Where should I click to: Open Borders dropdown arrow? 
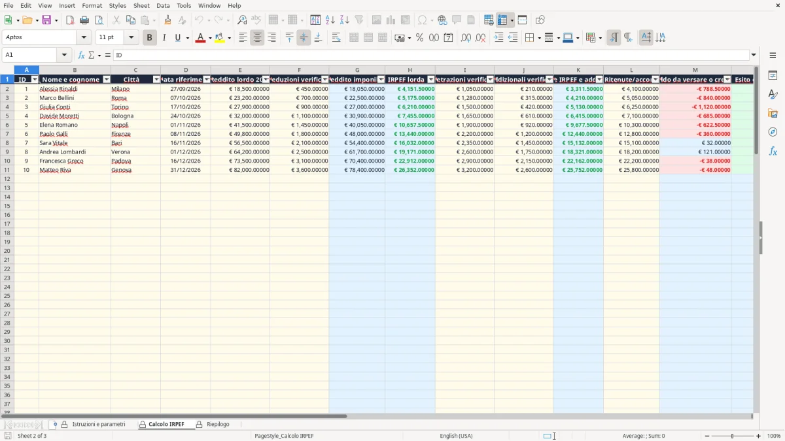[x=540, y=38]
